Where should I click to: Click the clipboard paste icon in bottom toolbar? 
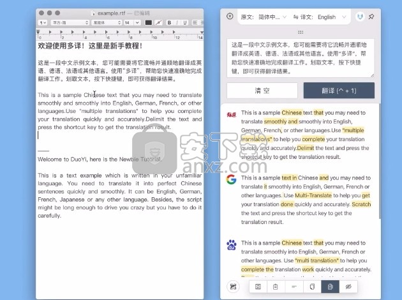(276, 287)
